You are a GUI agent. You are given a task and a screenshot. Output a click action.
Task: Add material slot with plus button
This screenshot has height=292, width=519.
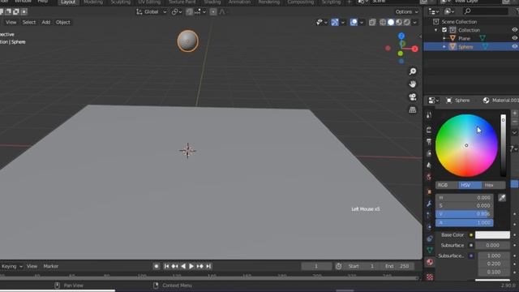tap(515, 114)
